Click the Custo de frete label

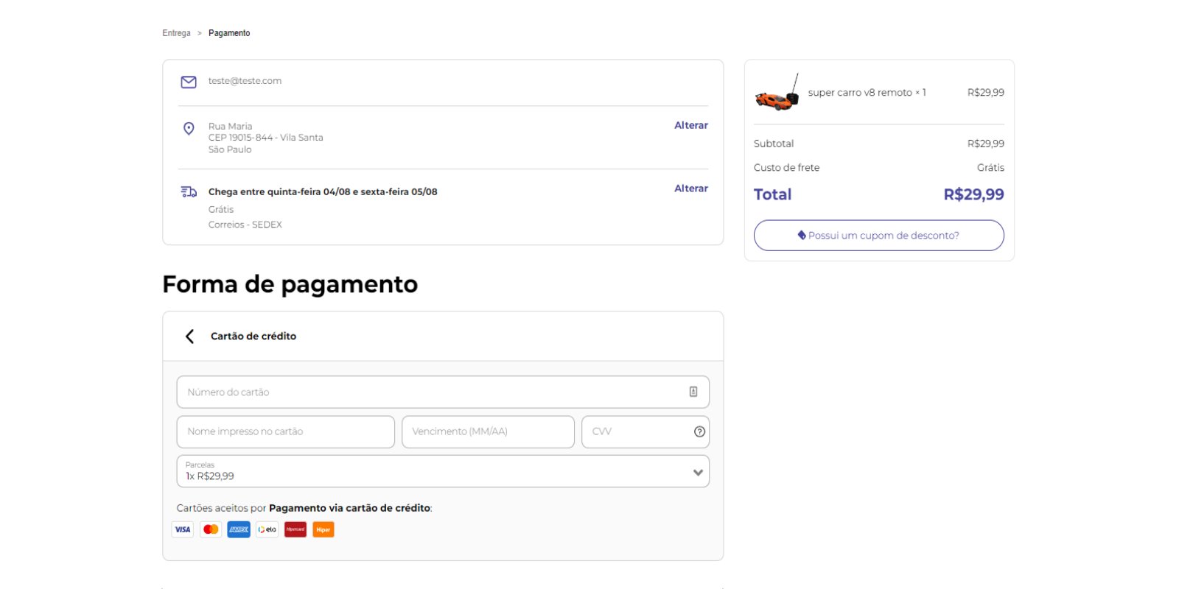[786, 168]
